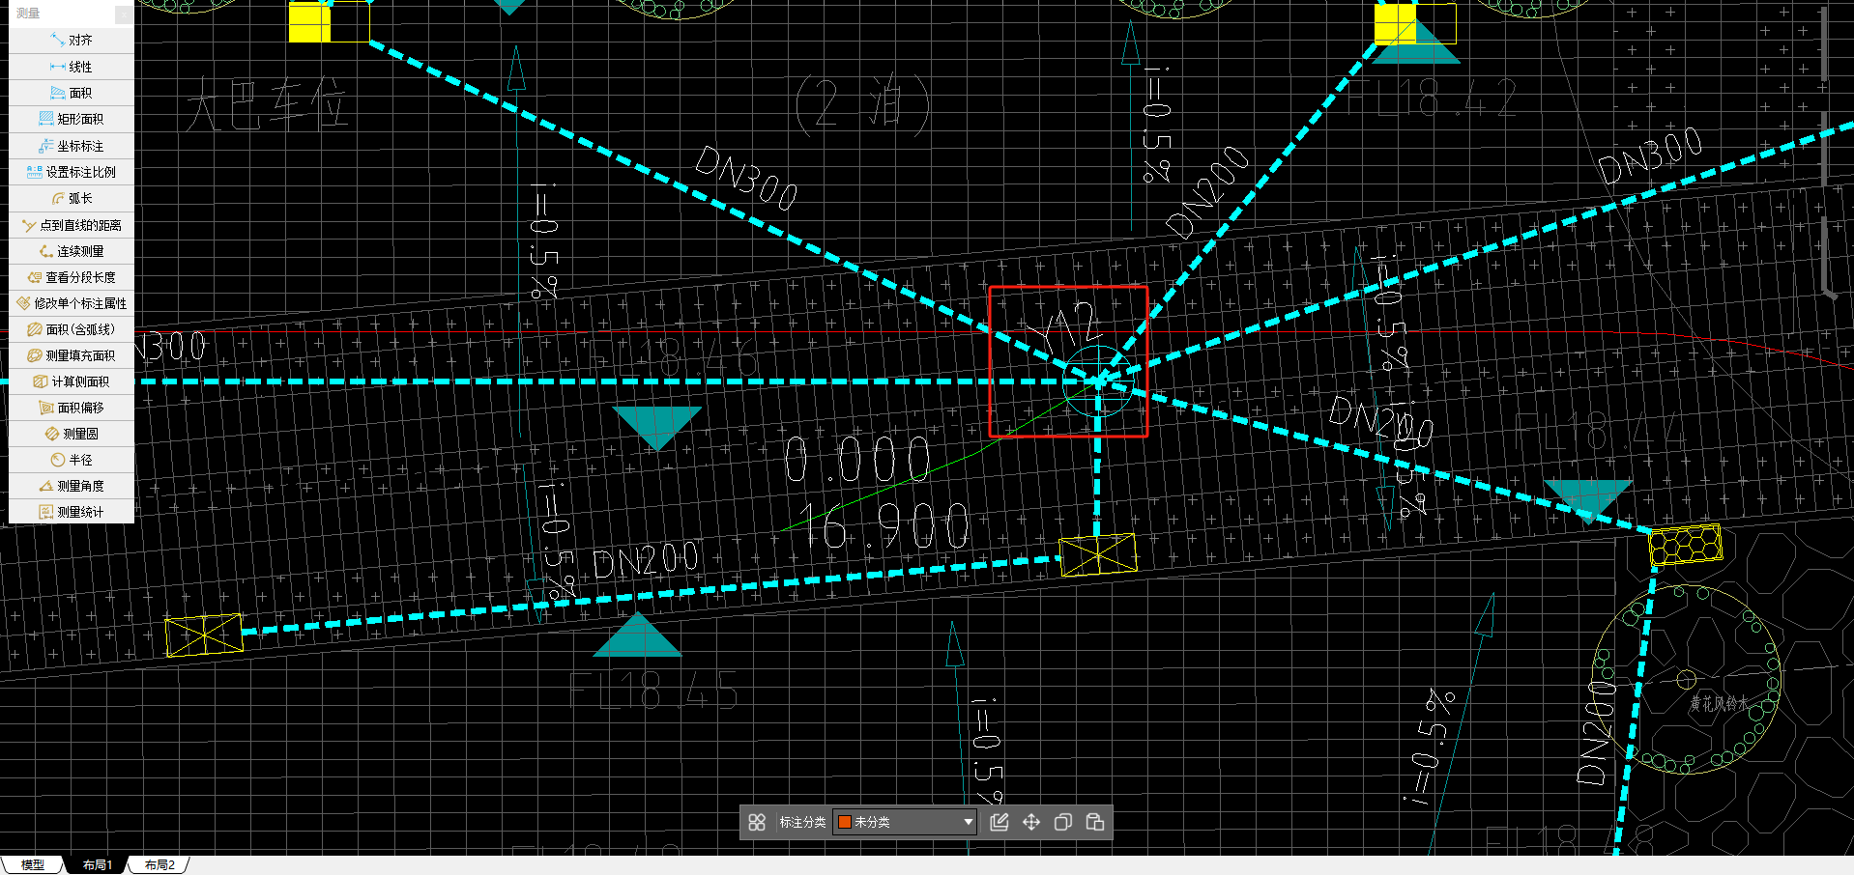This screenshot has height=875, width=1854.
Task: Close the 测量 measurement panel
Action: 124,14
